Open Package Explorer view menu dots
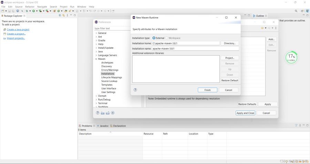 (x=67, y=15)
